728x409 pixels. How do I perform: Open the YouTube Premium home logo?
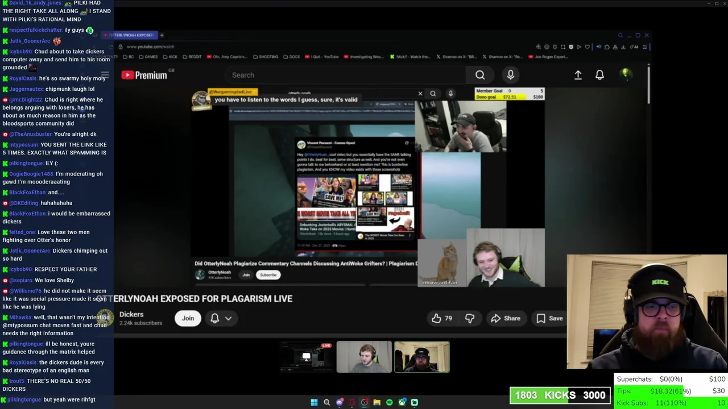144,75
